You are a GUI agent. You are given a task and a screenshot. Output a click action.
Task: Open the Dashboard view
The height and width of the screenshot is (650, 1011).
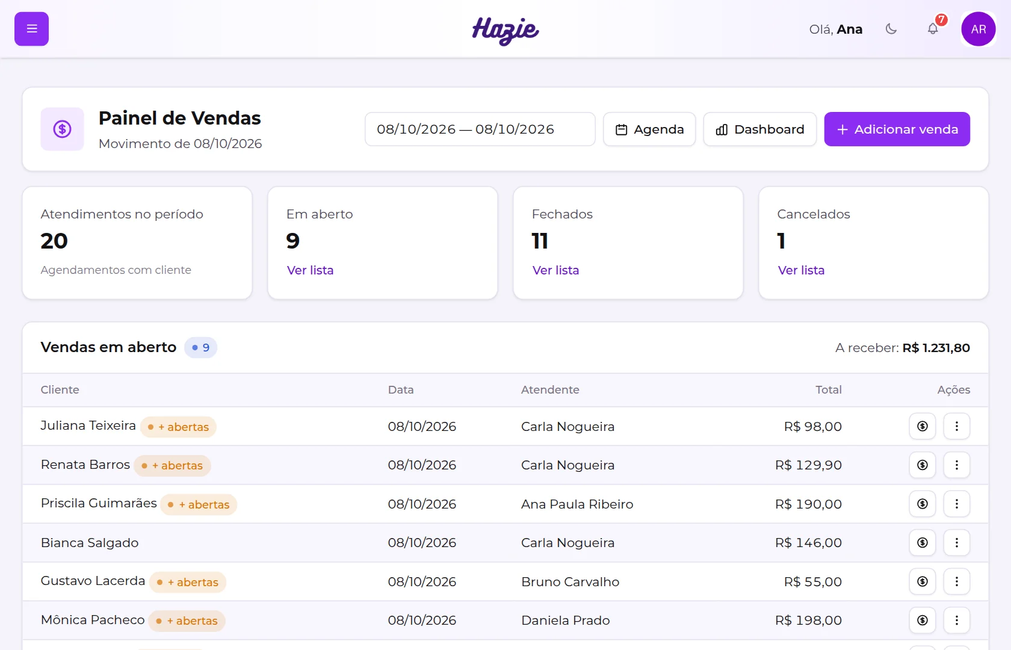pos(760,129)
